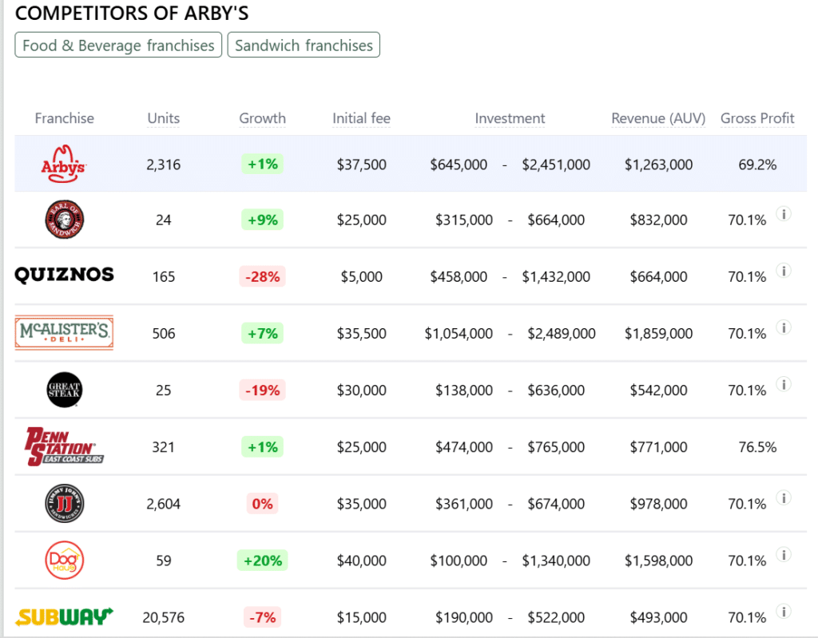Click Dog Haus units value 59
The image size is (818, 638).
point(163,561)
